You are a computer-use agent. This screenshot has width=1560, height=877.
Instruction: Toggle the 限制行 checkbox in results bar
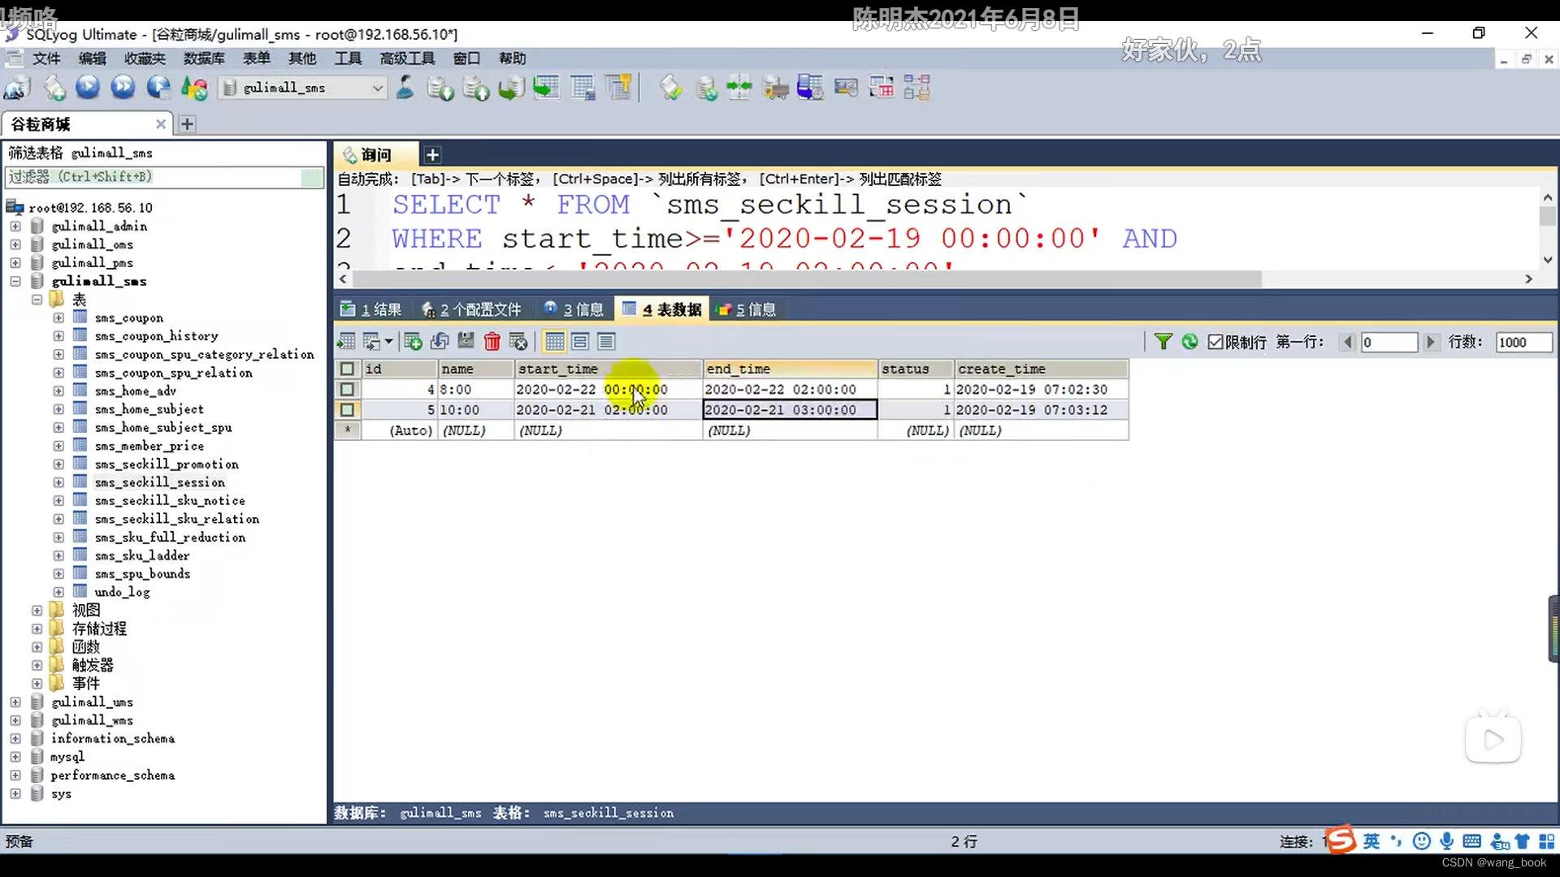1216,342
